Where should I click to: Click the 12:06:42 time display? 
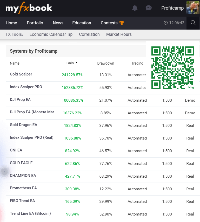pyautogui.click(x=177, y=23)
